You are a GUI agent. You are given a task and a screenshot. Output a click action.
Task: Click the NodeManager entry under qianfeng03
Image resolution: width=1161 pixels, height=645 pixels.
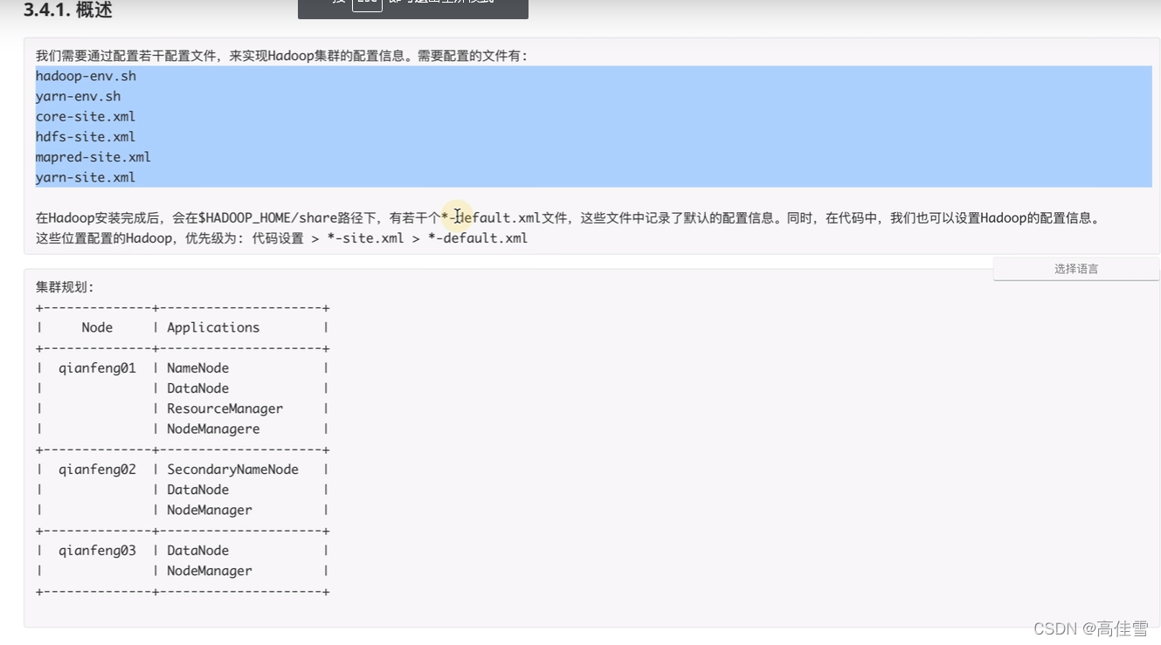click(210, 571)
